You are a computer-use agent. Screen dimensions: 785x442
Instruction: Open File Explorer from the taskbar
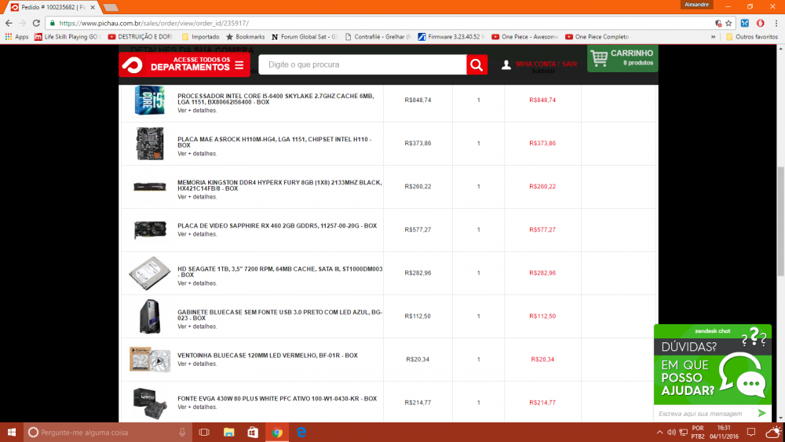228,433
